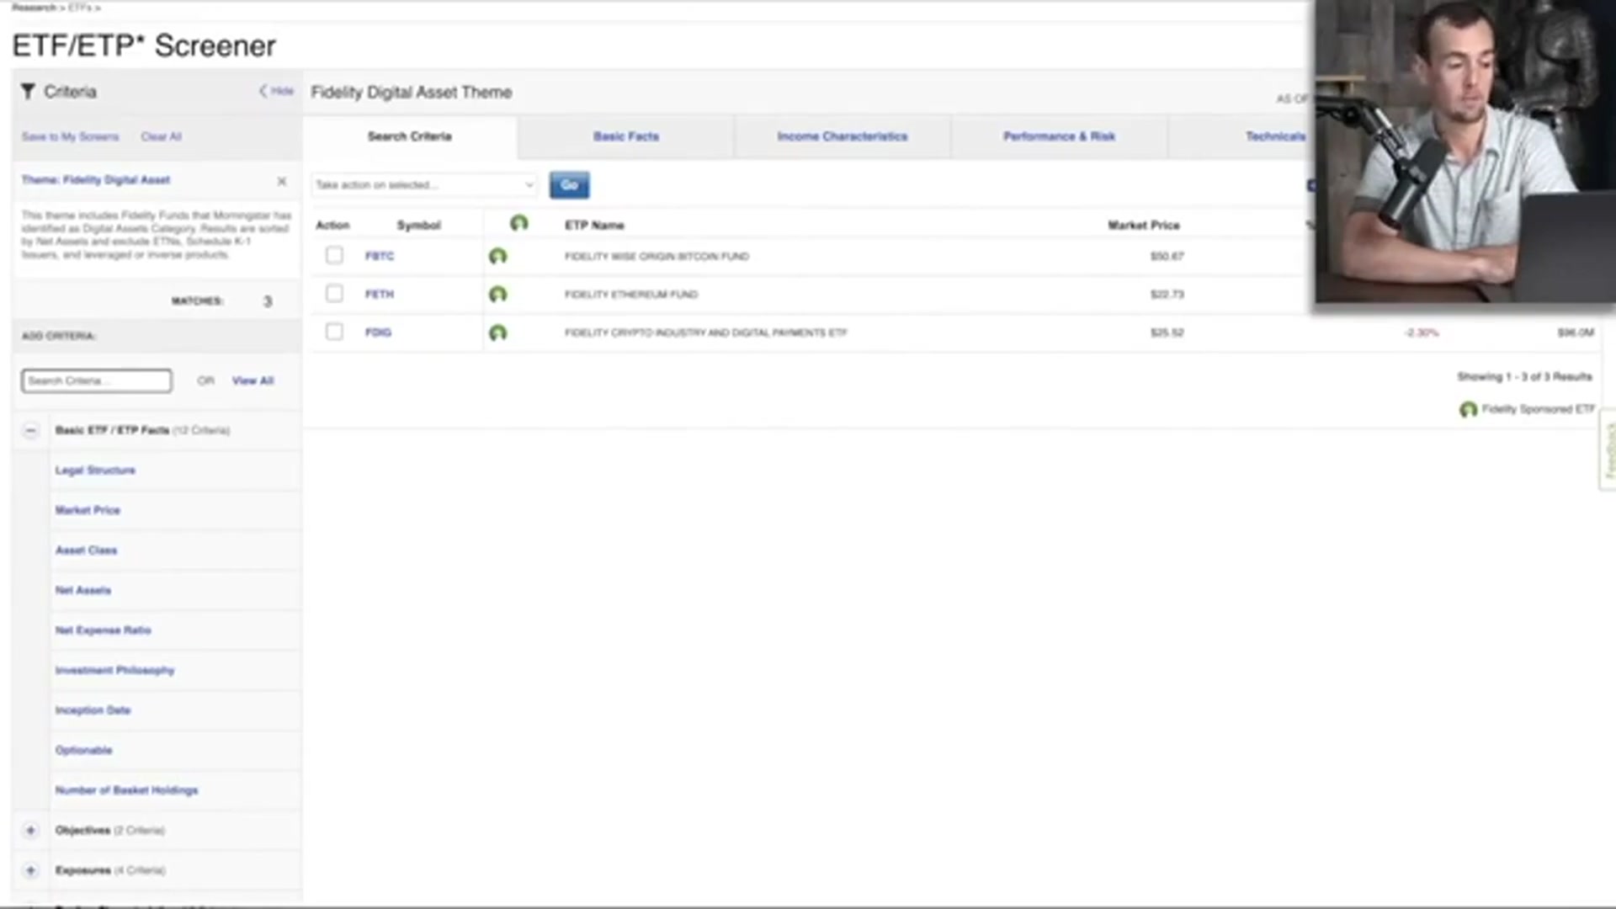Click the Fidelity Sponsored ETF legend icon
The height and width of the screenshot is (909, 1616).
(1468, 409)
